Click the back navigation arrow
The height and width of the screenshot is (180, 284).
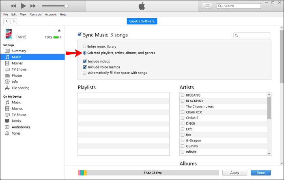(6, 21)
